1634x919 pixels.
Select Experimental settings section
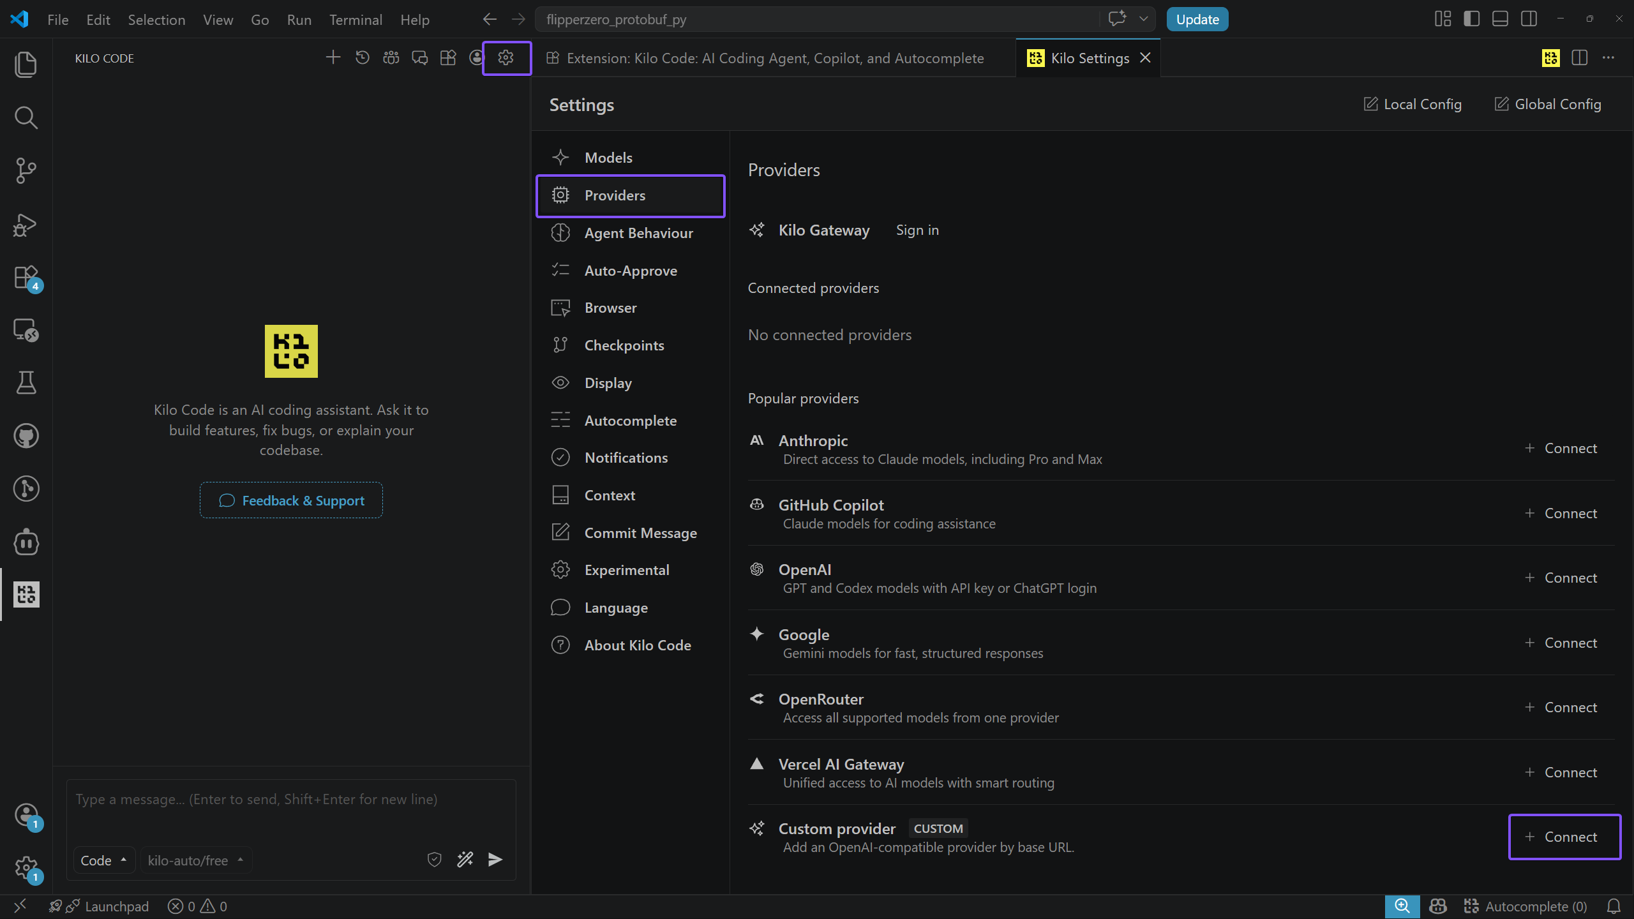(x=631, y=570)
